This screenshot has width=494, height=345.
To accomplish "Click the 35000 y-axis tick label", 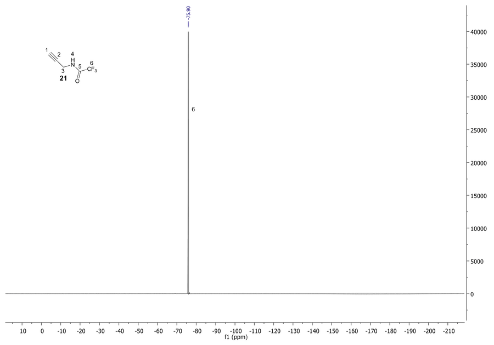I will 479,65.
